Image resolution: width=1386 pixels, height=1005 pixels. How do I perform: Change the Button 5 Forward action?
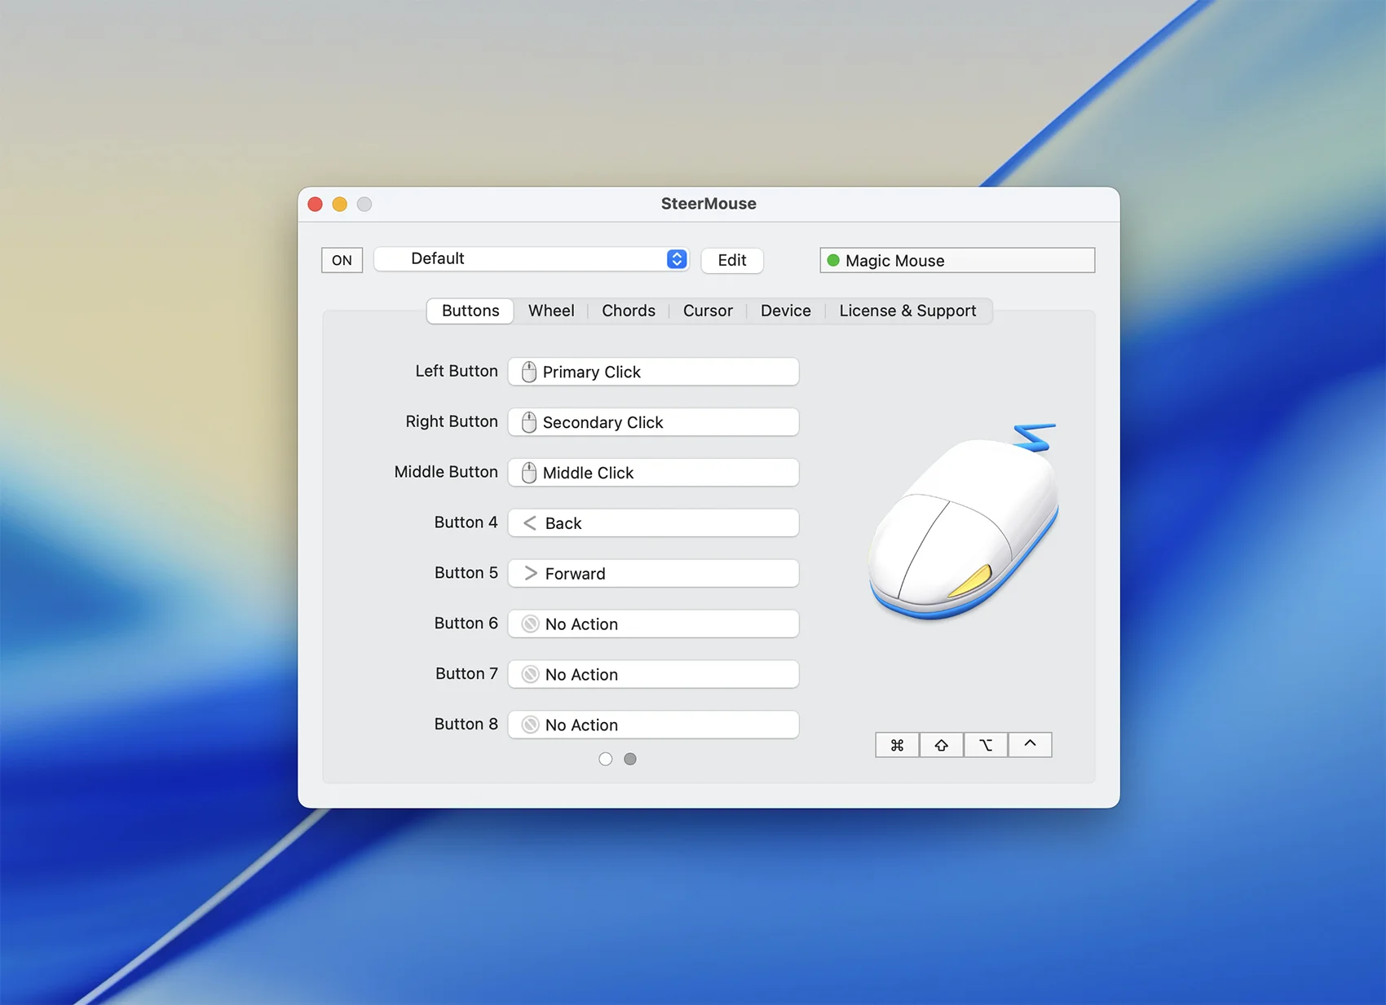click(653, 574)
